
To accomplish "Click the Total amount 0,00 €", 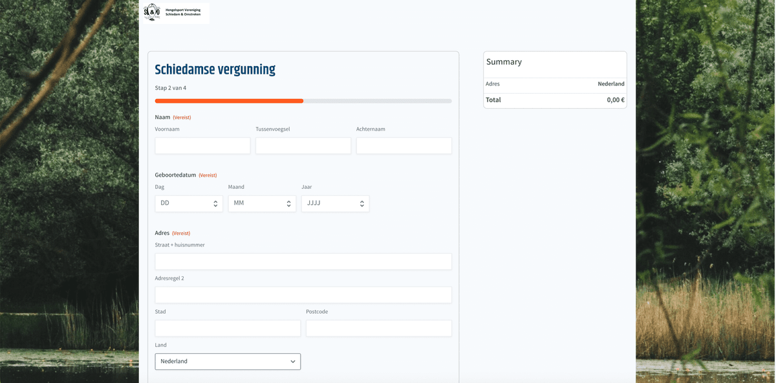I will 616,100.
